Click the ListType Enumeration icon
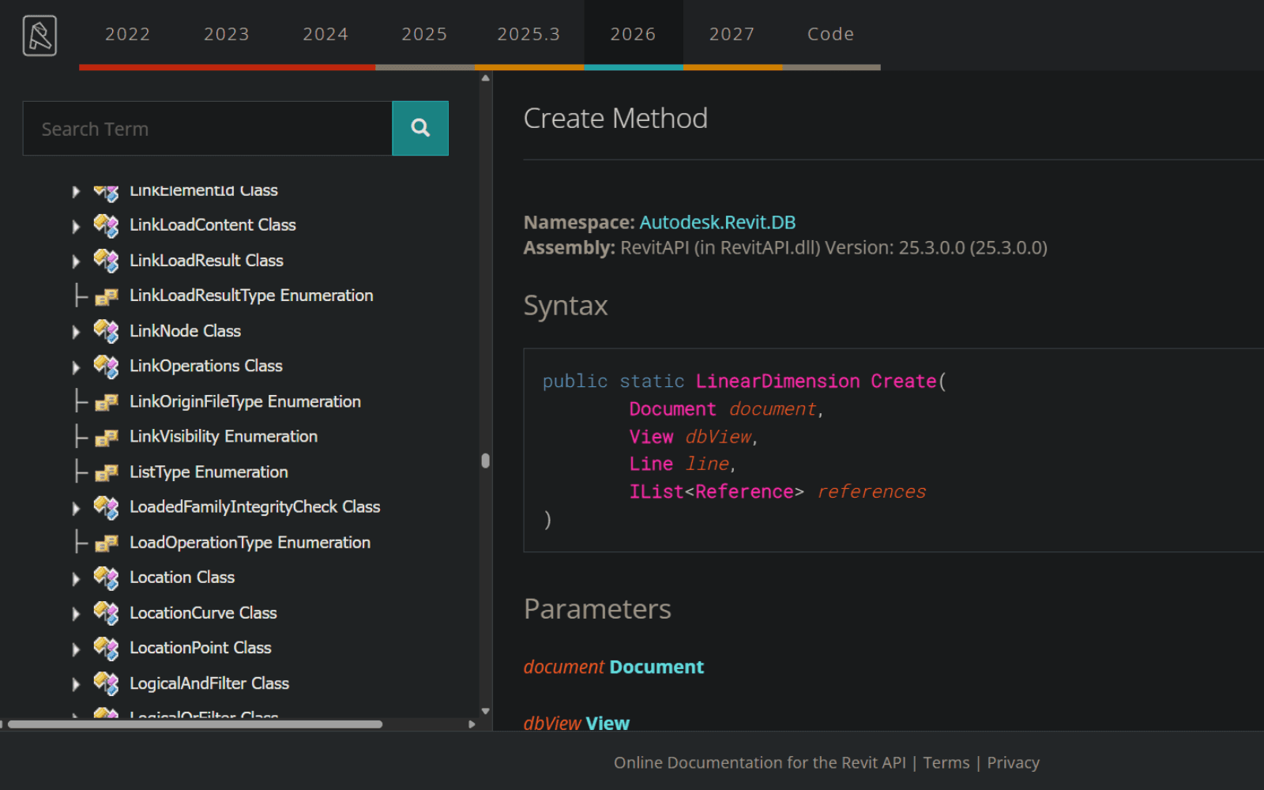Screen dimensions: 1264x790 coord(106,472)
